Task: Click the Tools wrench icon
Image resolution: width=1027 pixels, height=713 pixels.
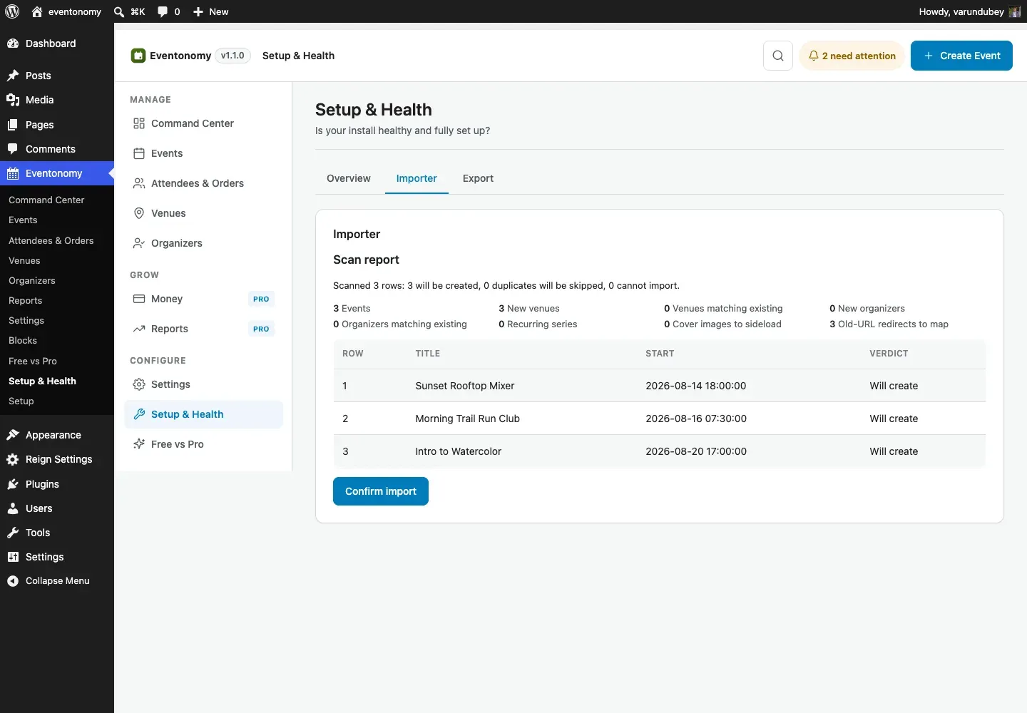Action: (13, 533)
